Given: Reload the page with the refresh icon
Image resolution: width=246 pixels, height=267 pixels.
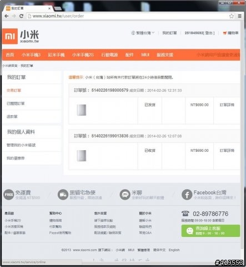Looking at the screenshot, I should tap(21, 16).
